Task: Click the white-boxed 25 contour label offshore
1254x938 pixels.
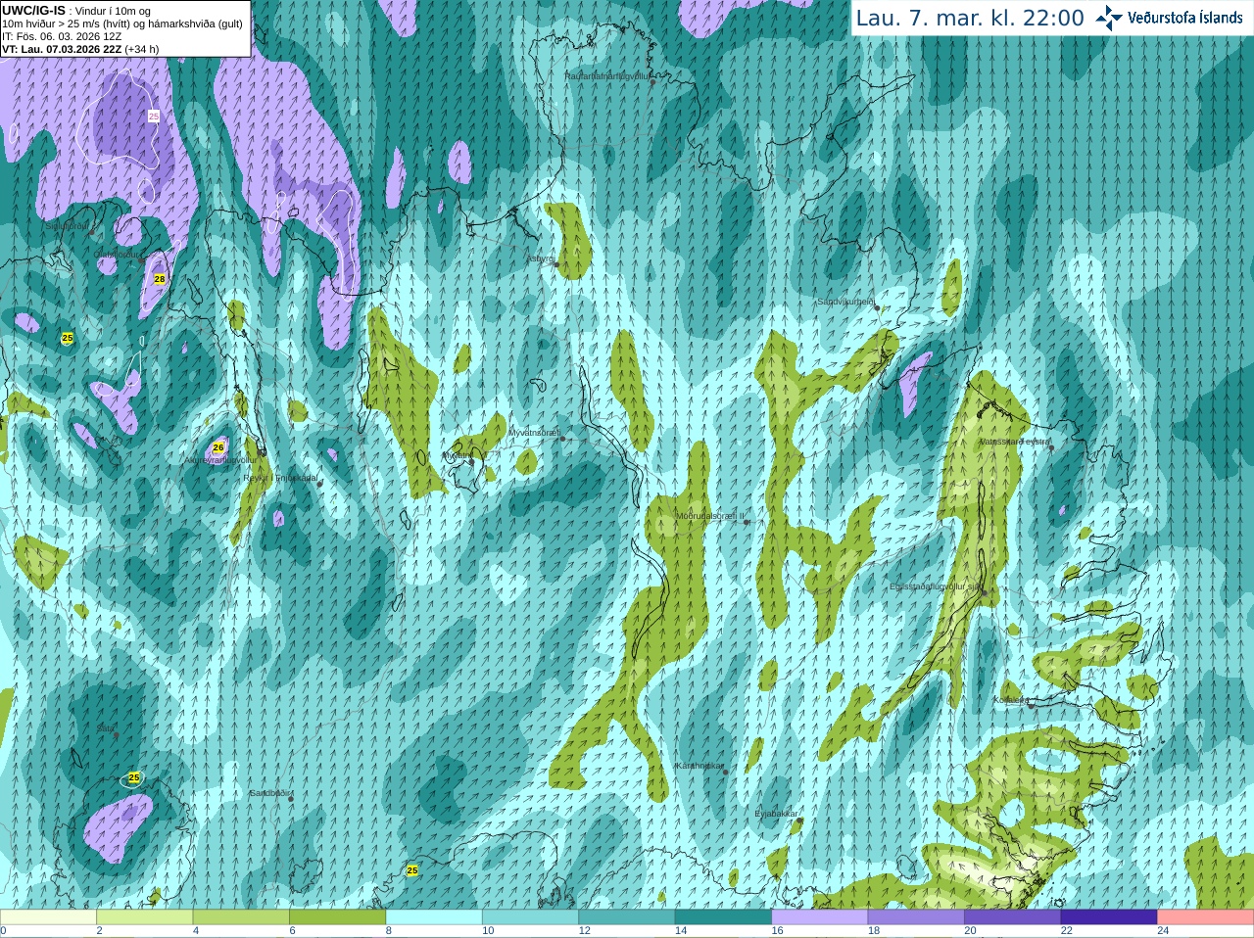Action: (154, 116)
